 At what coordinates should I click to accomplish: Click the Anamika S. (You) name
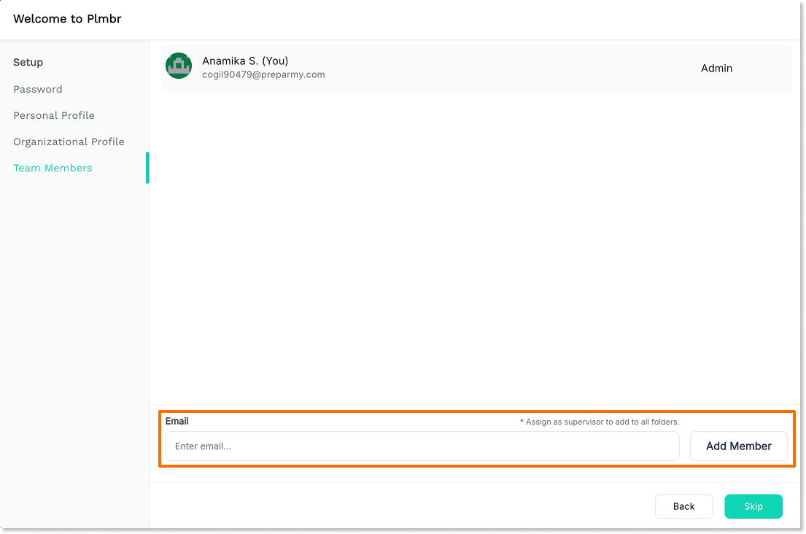click(x=245, y=61)
